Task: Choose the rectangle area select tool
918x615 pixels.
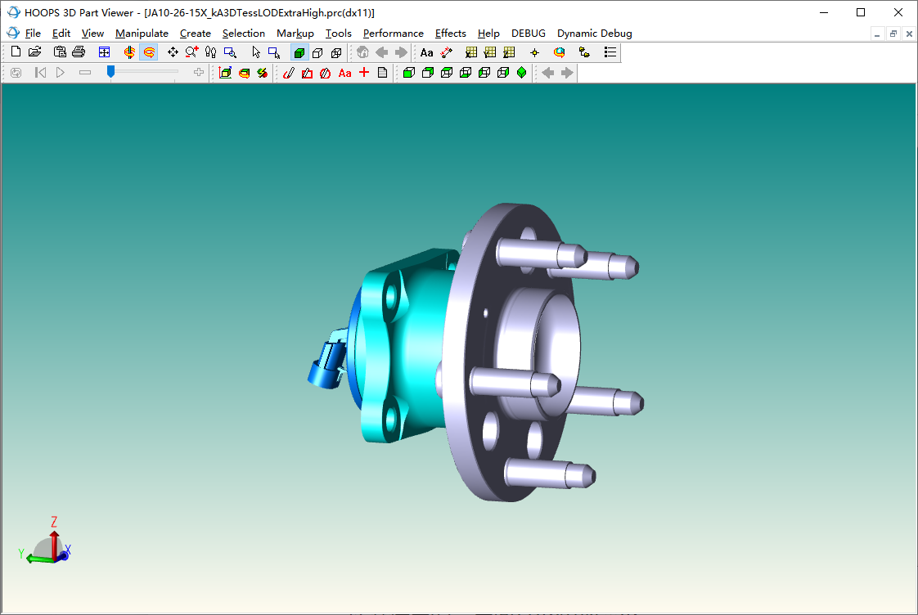Action: (274, 52)
